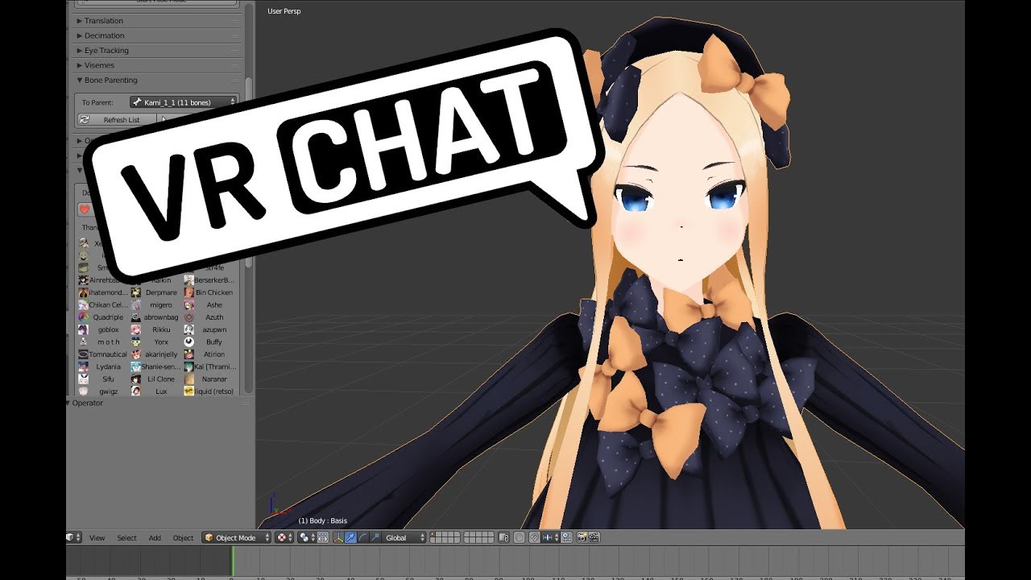The width and height of the screenshot is (1031, 580).
Task: Click the name 'Lydania' in credits
Action: pos(108,367)
